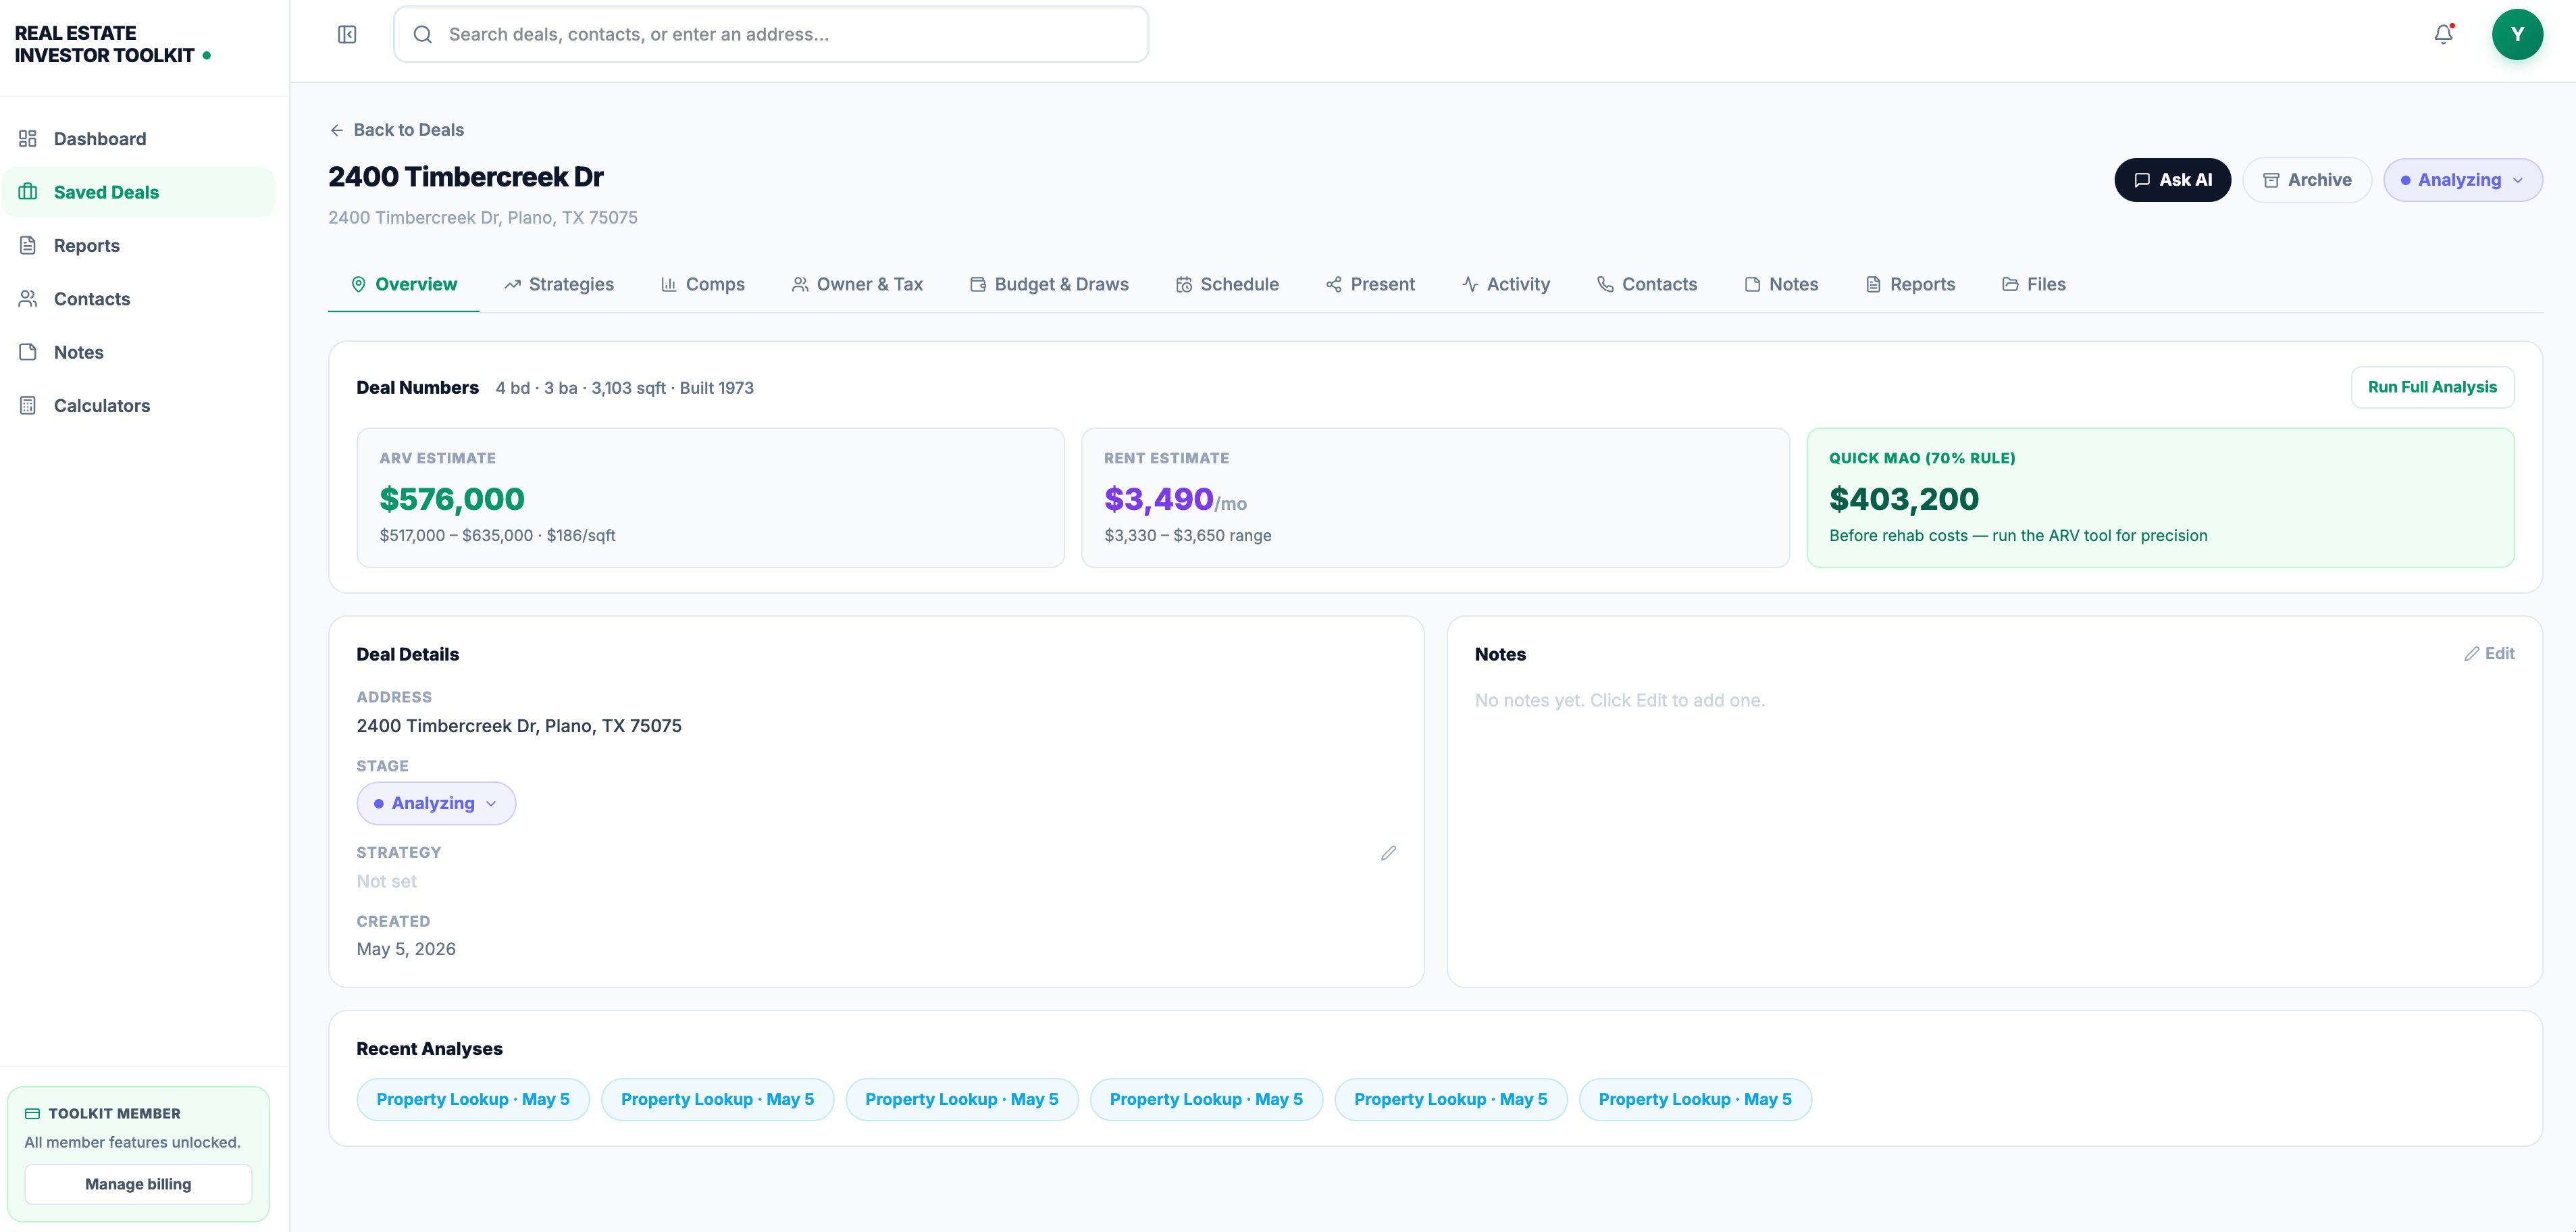Image resolution: width=2576 pixels, height=1232 pixels.
Task: Click 'No notes yet. Click Edit to add one.'
Action: tap(1620, 701)
